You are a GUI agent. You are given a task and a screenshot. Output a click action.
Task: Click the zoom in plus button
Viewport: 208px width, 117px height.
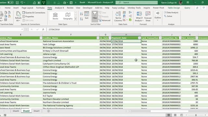[205, 115]
